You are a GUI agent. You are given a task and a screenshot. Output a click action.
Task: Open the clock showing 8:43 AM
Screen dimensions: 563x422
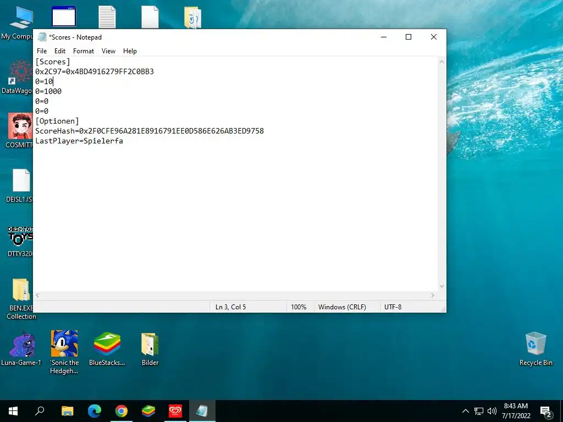pyautogui.click(x=516, y=411)
